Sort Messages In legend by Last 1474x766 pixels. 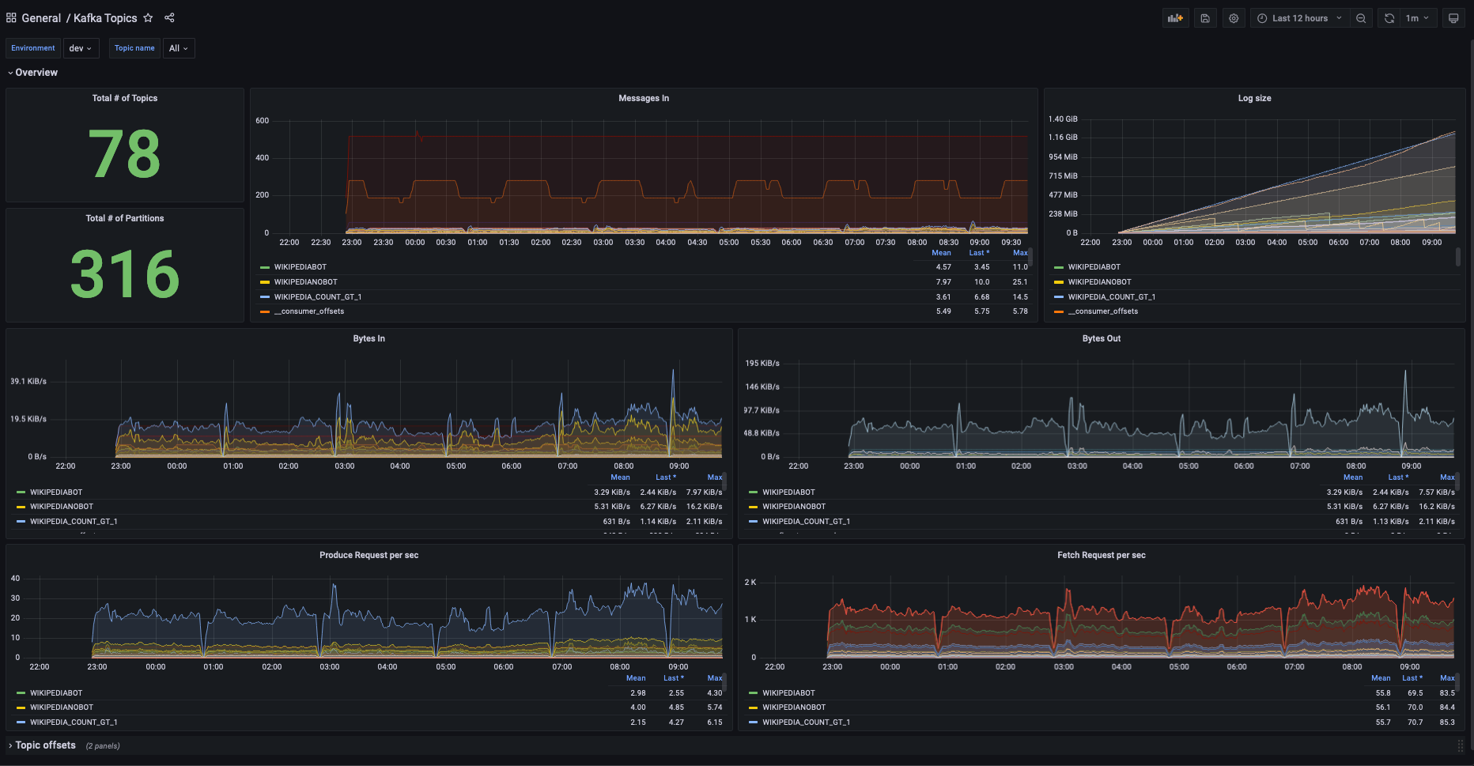click(979, 253)
